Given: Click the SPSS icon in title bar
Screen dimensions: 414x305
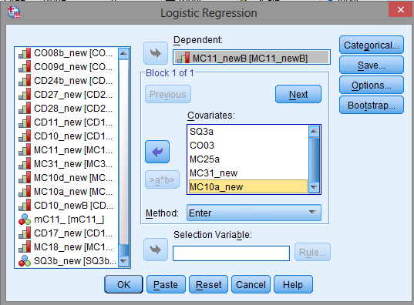Looking at the screenshot, I should pyautogui.click(x=14, y=12).
